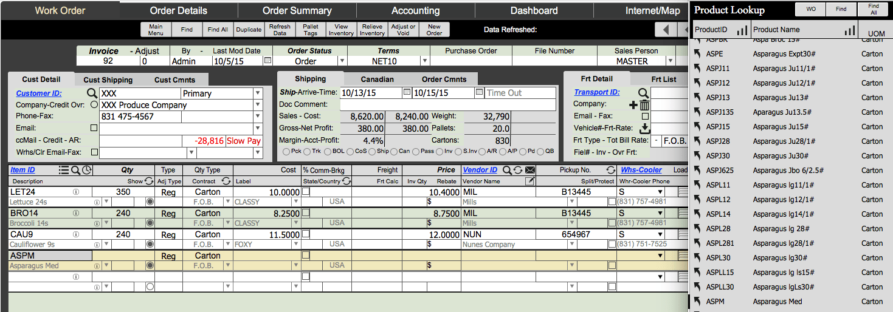Select ASPJ11 arrow in Product Lookup
Screen dimensions: 893x312
click(698, 68)
